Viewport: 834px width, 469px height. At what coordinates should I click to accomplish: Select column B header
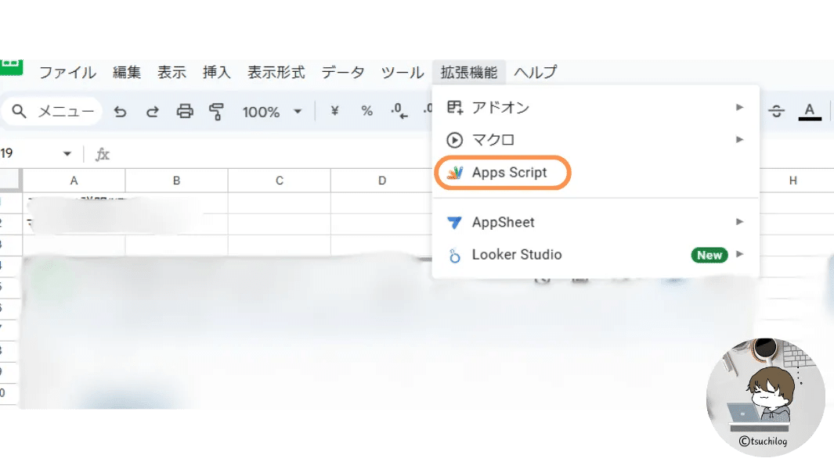click(176, 181)
